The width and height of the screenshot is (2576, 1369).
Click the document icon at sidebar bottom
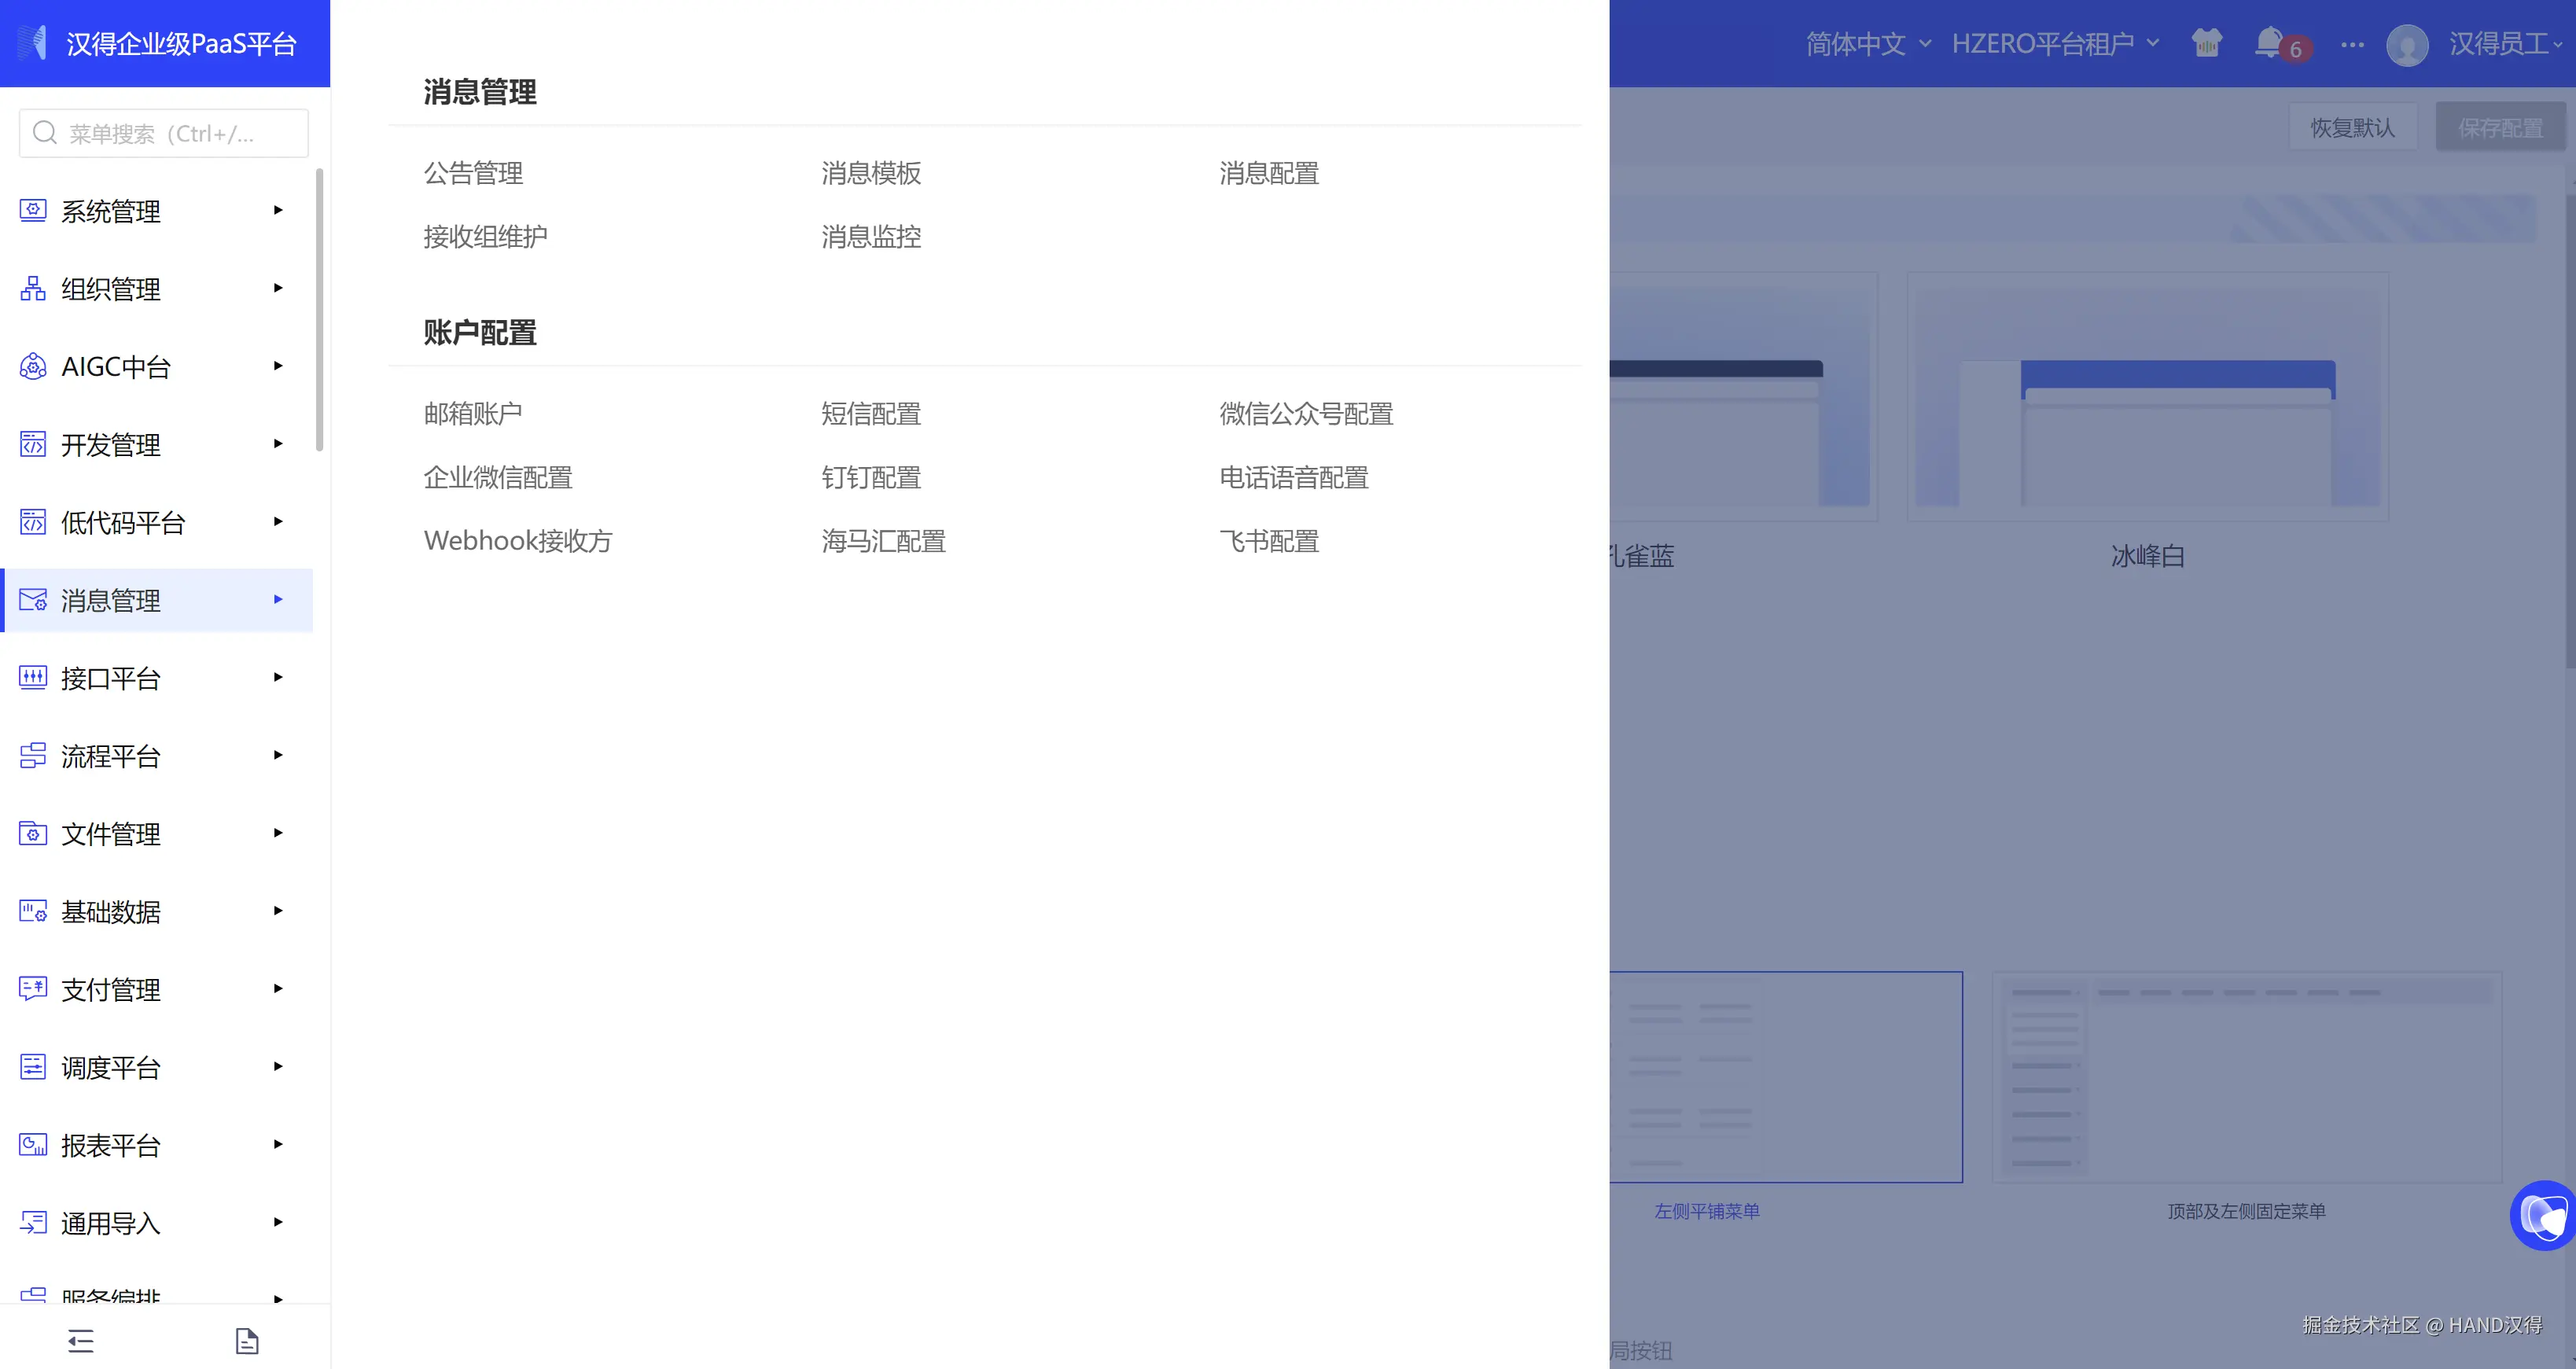(247, 1340)
